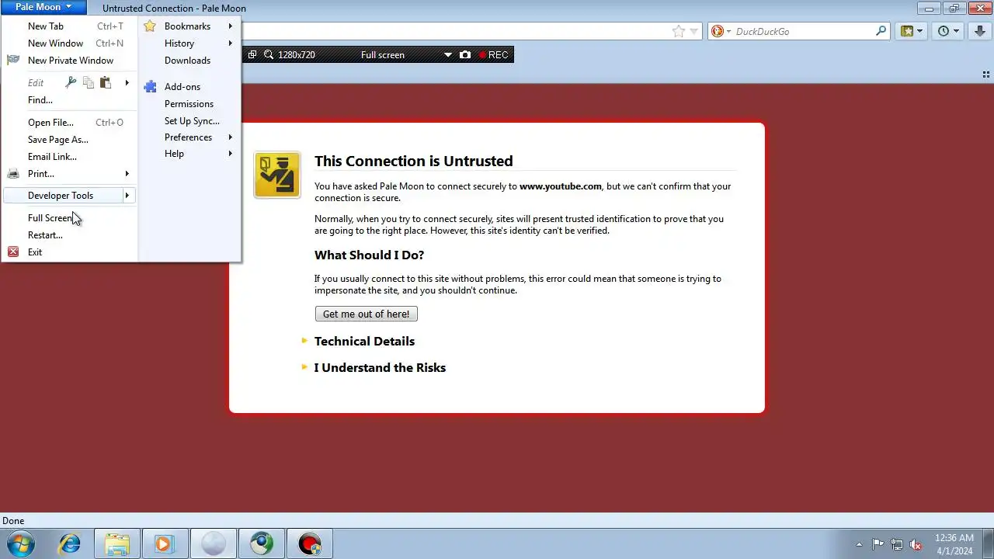Open Windows Media Player from taskbar

tap(165, 543)
